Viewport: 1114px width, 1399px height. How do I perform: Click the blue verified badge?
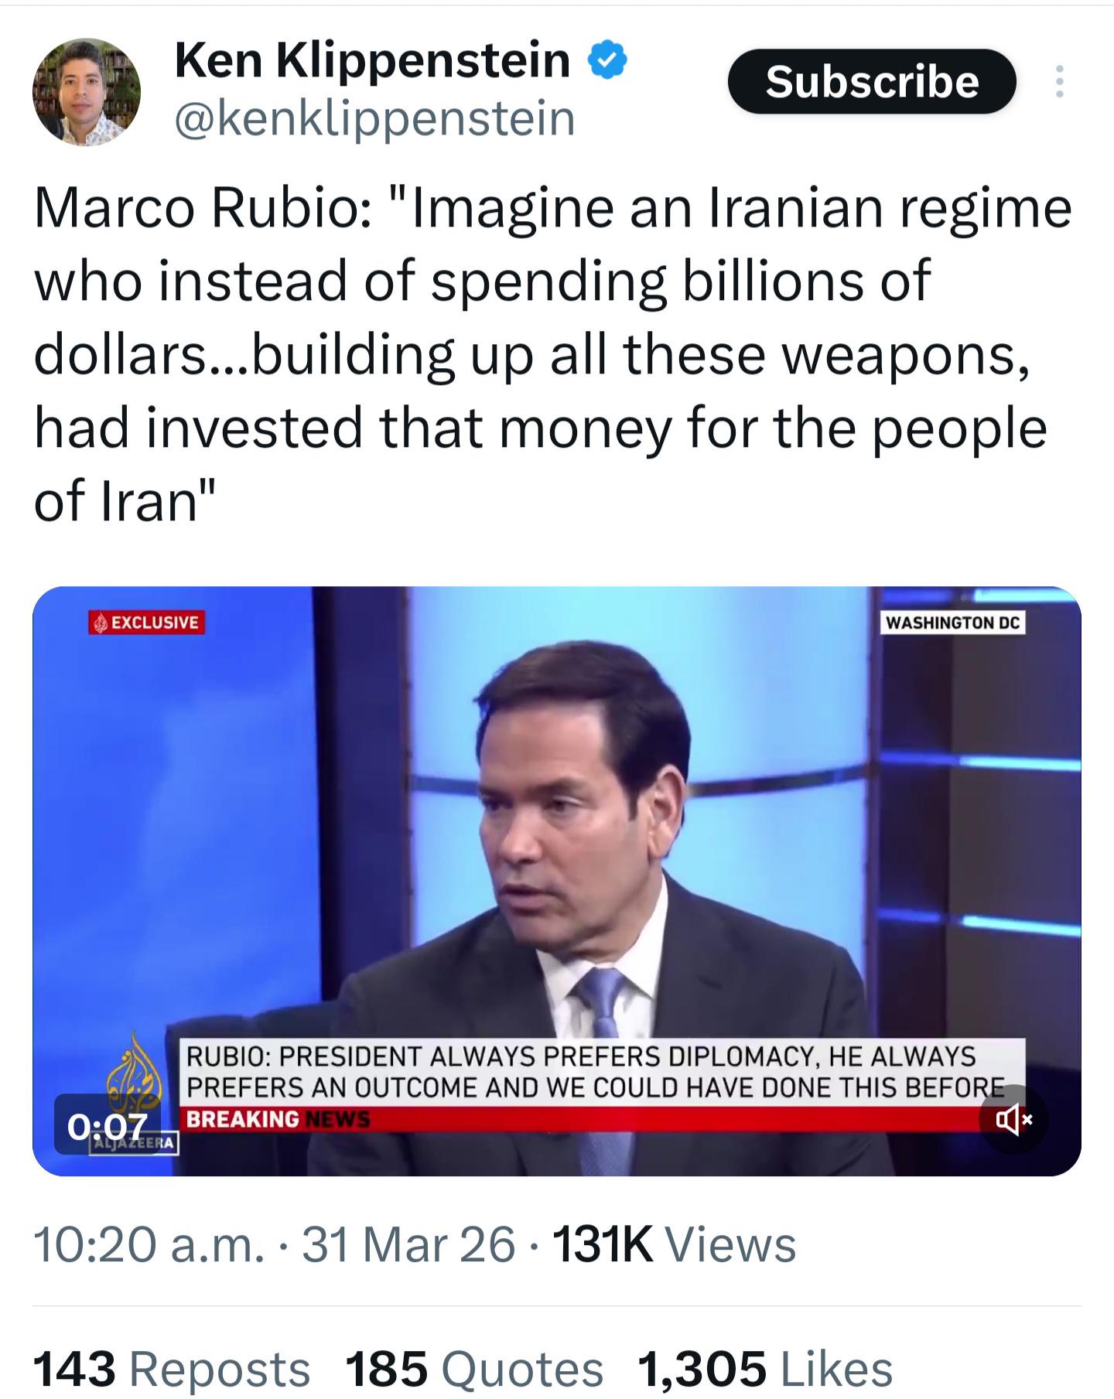click(608, 61)
